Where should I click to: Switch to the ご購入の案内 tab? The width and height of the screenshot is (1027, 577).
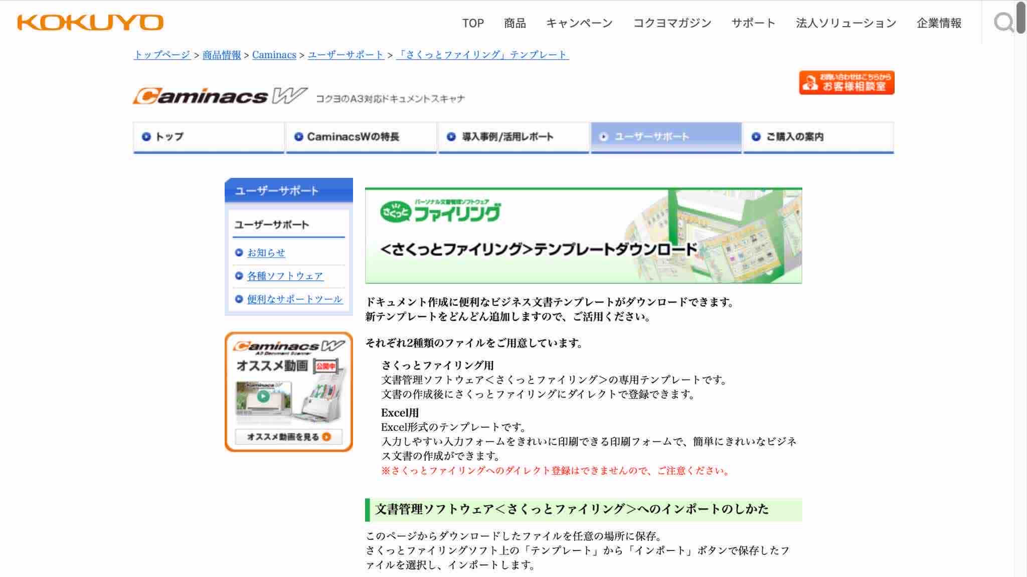point(818,137)
